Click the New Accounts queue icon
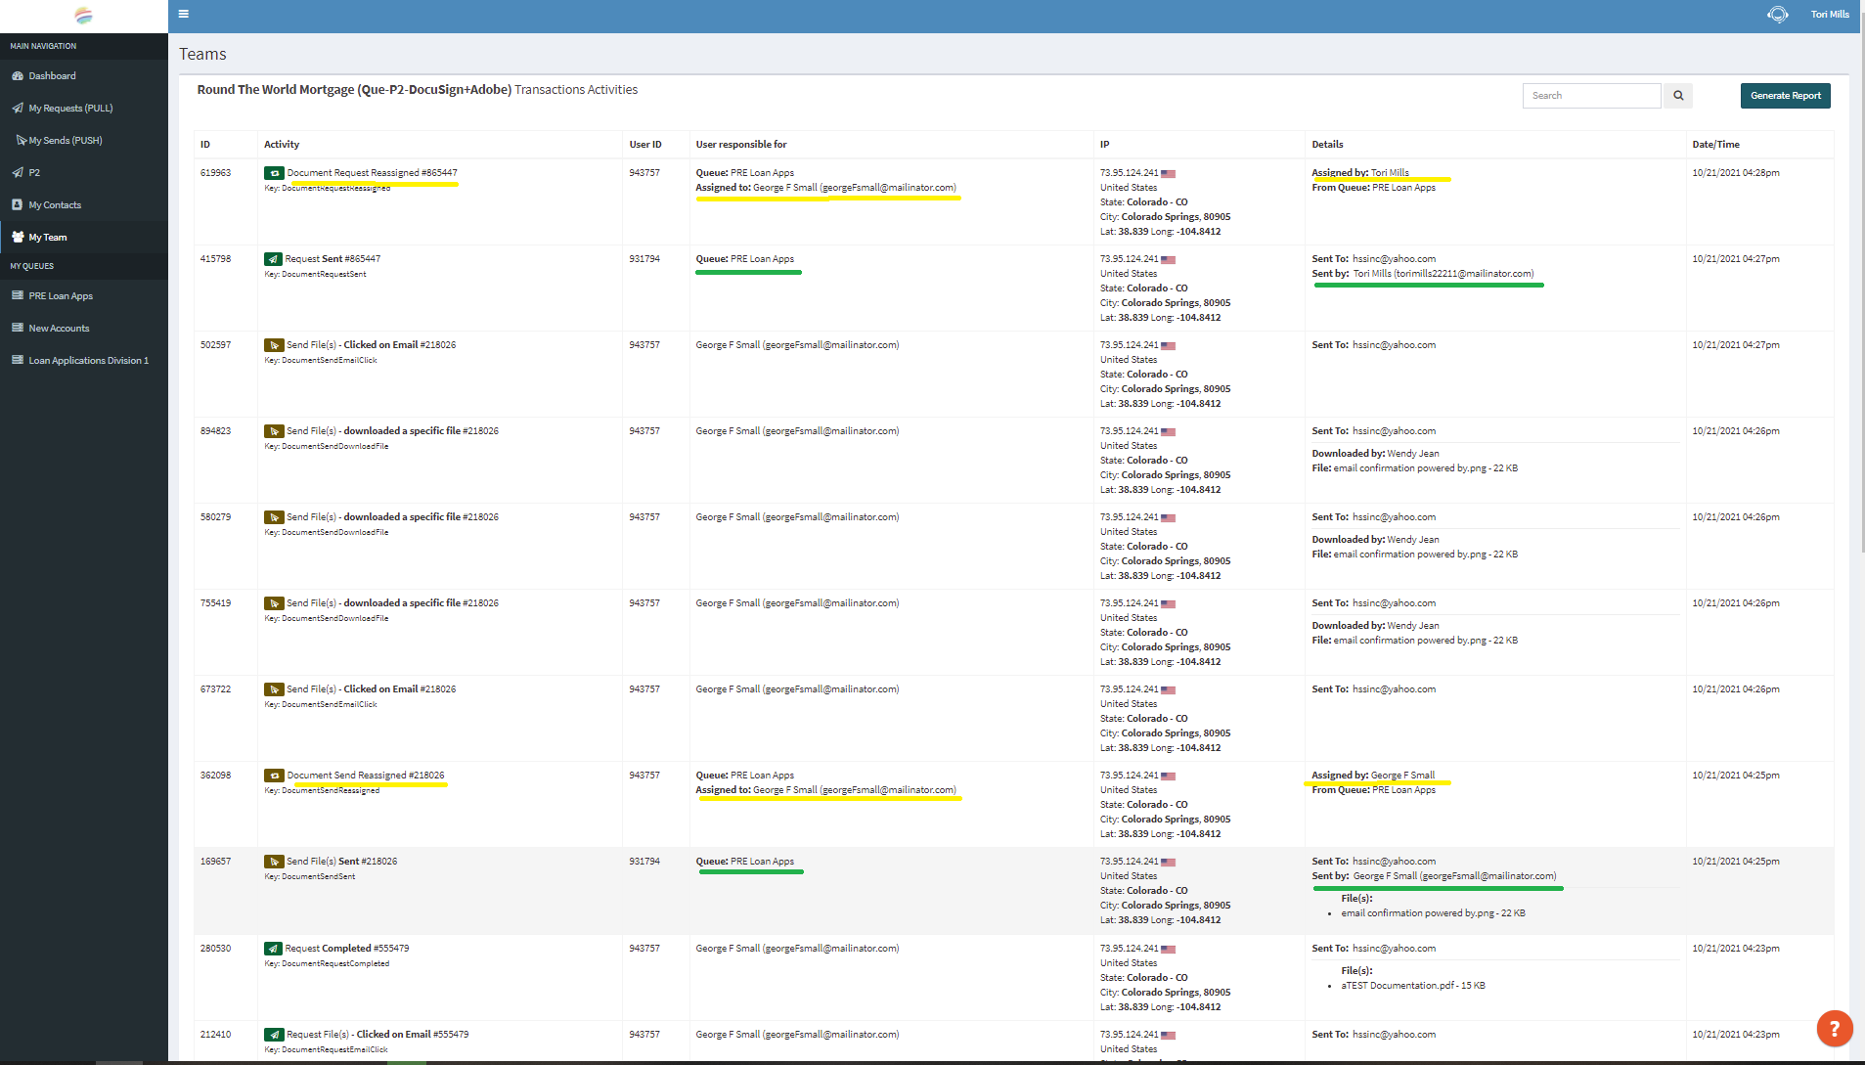 (x=18, y=329)
